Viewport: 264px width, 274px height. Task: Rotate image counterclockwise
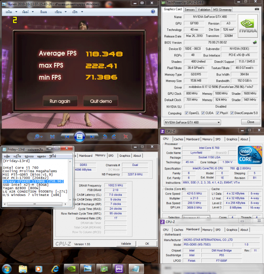(105, 137)
